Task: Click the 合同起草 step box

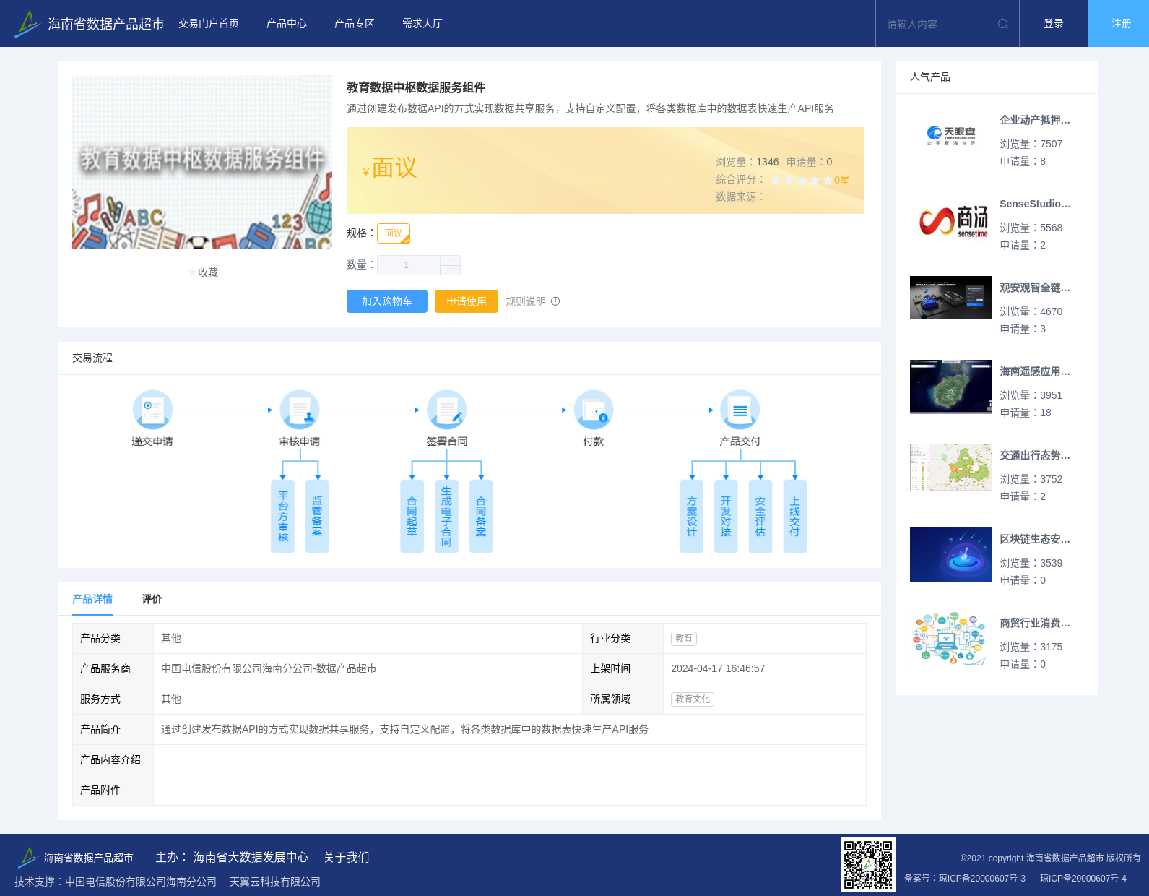Action: 412,517
